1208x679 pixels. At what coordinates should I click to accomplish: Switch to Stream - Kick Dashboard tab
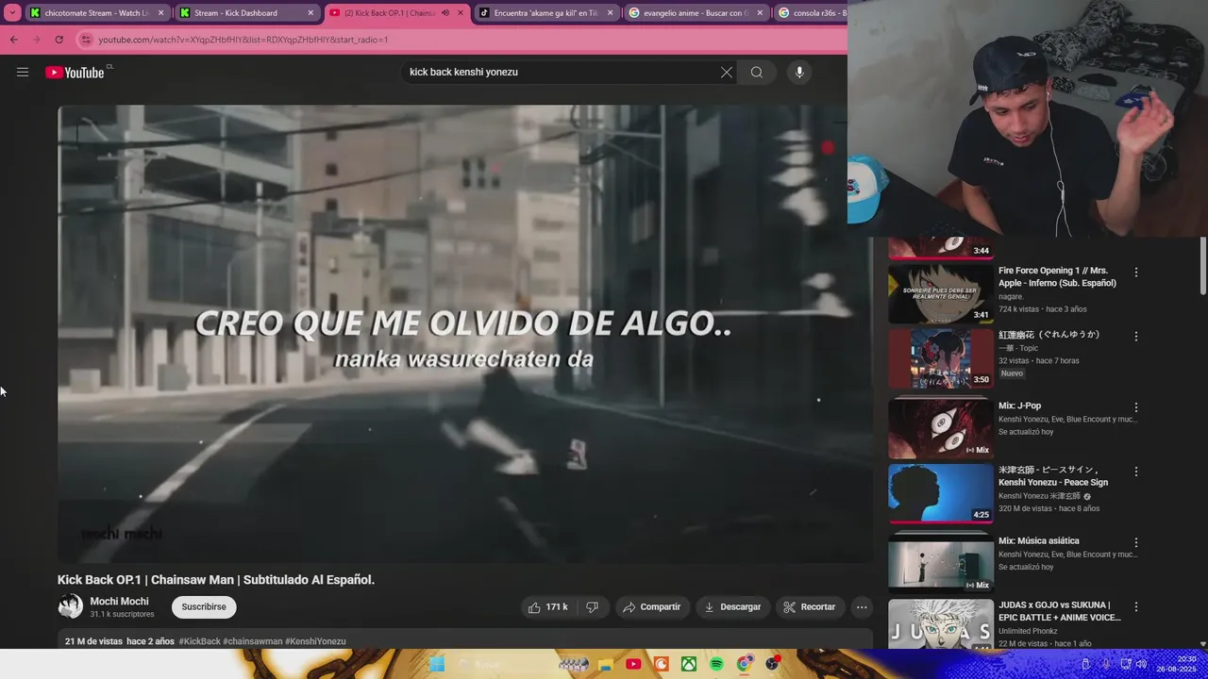click(247, 13)
